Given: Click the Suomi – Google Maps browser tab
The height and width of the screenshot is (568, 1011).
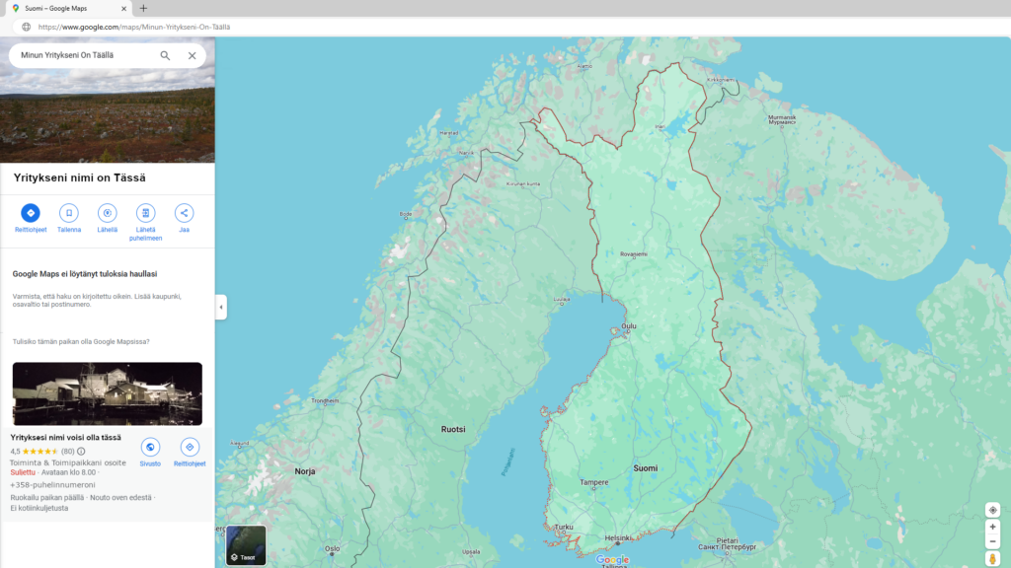Looking at the screenshot, I should tap(67, 8).
